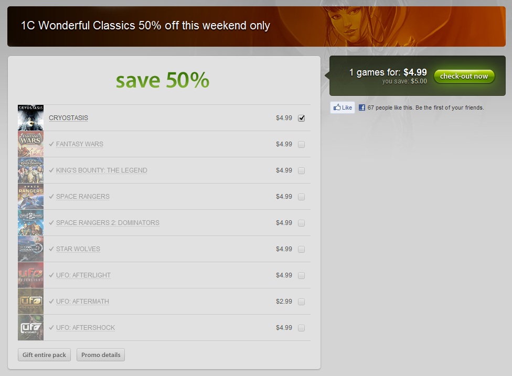Enable the UFO: Aftermath checkbox
This screenshot has width=512, height=376.
click(x=302, y=302)
